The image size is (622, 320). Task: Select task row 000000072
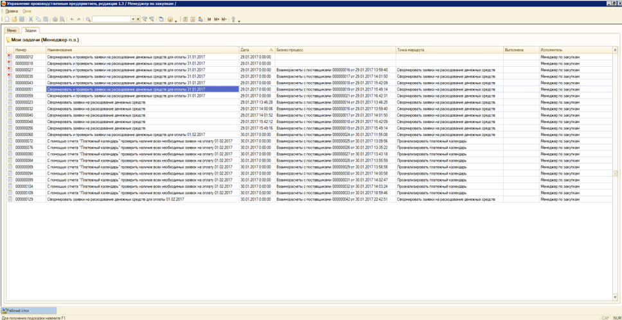pos(129,141)
